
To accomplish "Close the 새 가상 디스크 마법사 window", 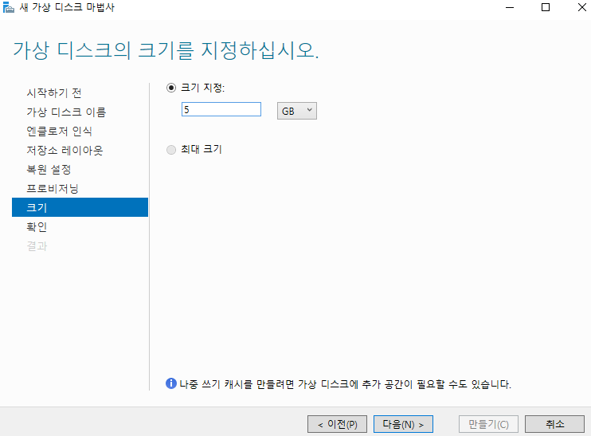I will click(x=582, y=7).
